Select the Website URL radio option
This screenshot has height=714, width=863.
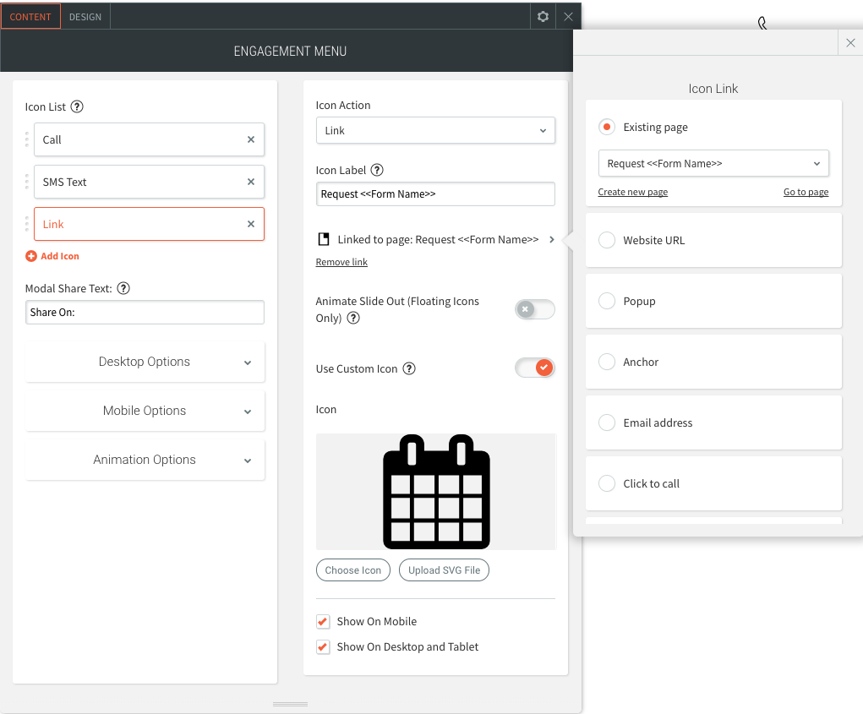click(x=607, y=240)
